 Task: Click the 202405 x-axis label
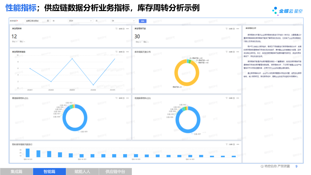pos(113,90)
